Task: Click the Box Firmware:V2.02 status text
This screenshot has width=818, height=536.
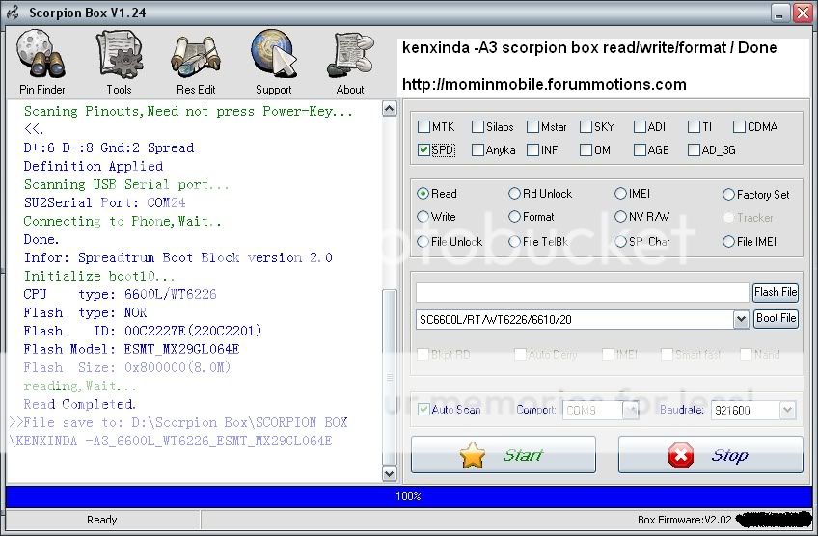Action: (x=685, y=520)
